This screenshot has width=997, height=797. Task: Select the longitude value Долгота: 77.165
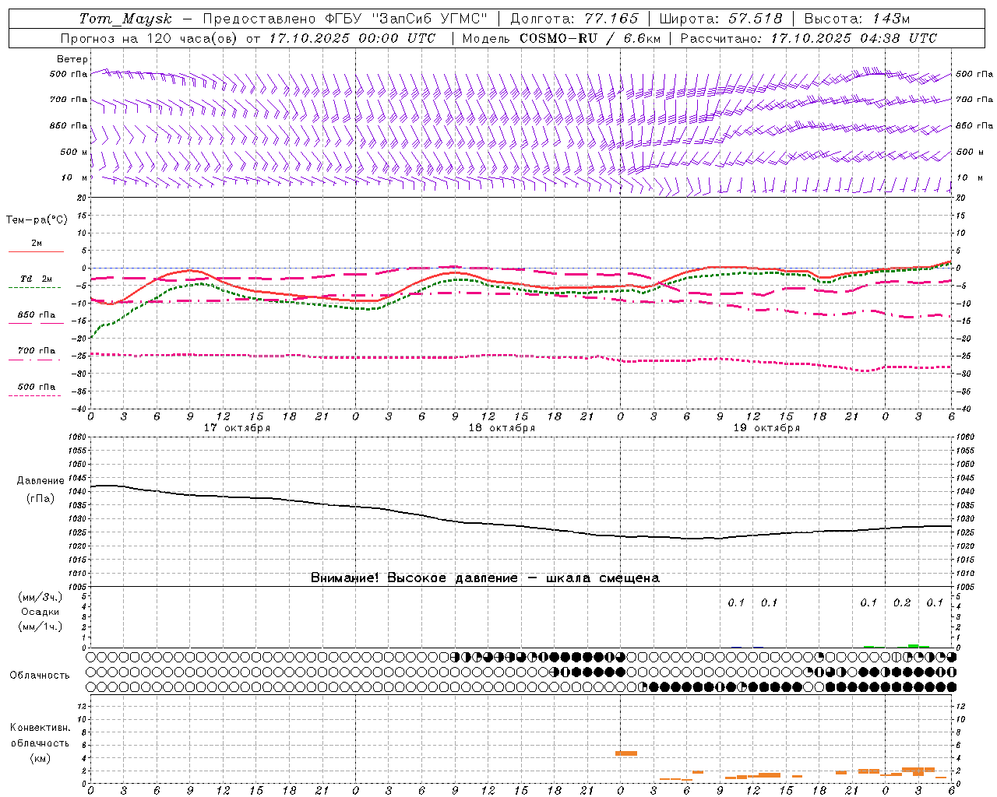[574, 19]
